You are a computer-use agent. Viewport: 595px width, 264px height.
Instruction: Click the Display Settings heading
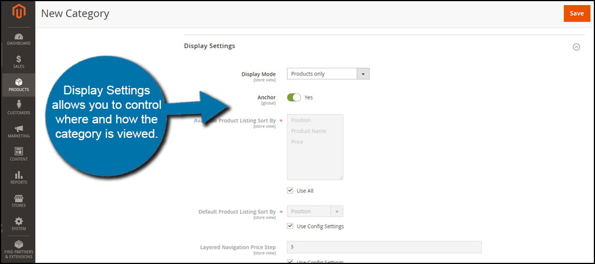click(x=209, y=46)
